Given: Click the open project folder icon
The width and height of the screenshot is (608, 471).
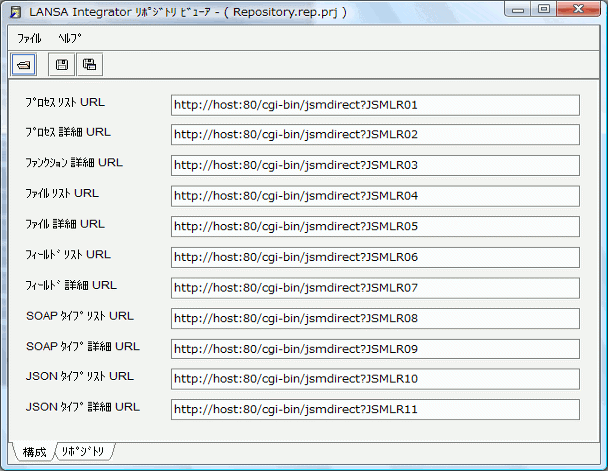Looking at the screenshot, I should point(24,65).
